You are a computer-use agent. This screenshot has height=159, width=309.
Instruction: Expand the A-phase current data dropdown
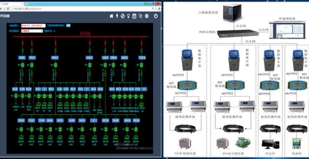tap(32, 31)
